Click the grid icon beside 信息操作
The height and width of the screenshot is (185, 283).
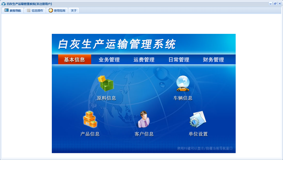pyautogui.click(x=29, y=11)
